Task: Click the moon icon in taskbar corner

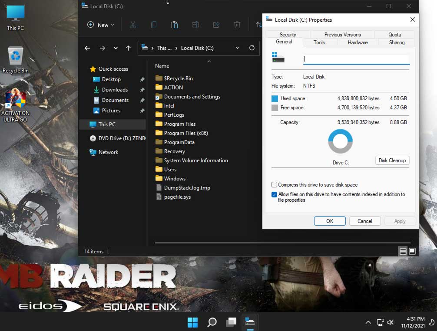Action: (x=431, y=322)
